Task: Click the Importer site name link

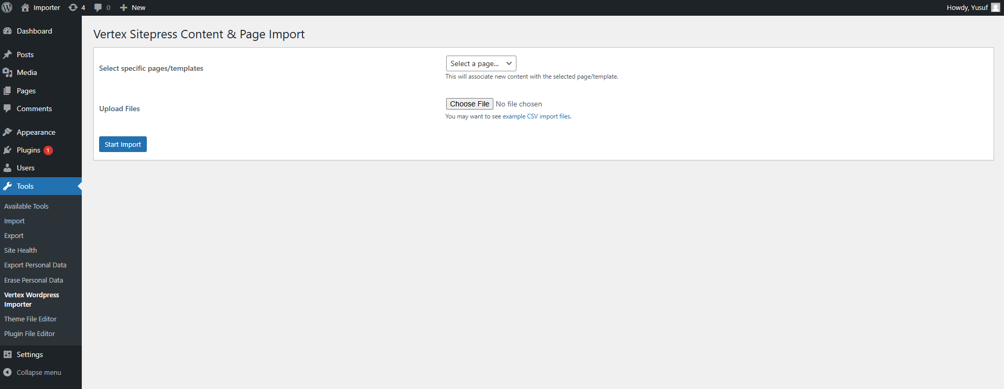Action: (47, 7)
